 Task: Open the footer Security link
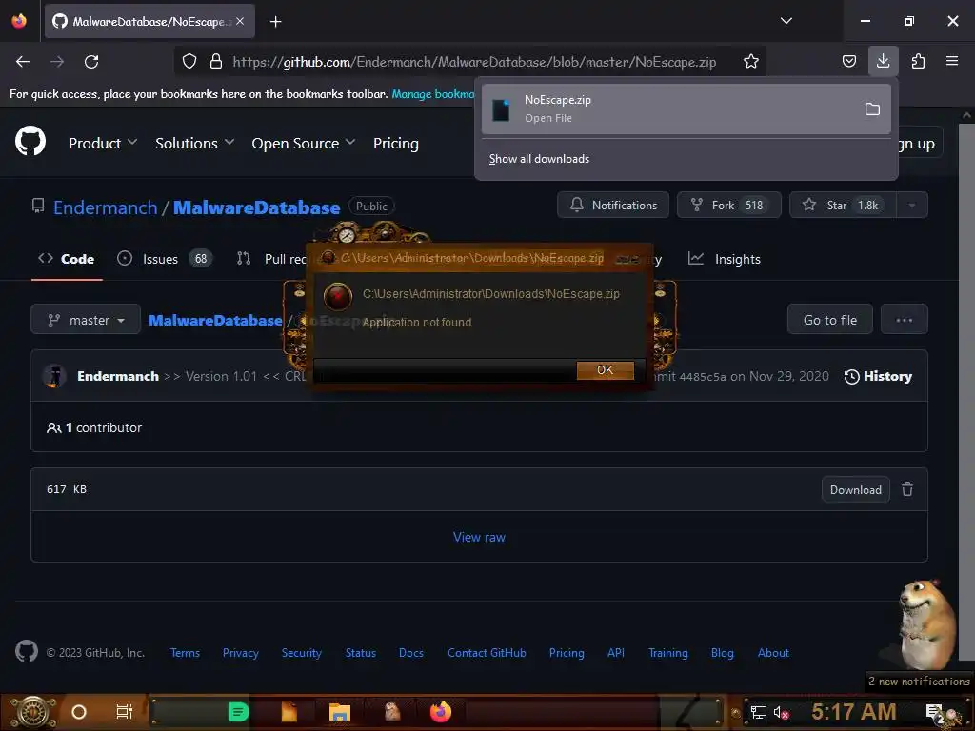pos(301,653)
